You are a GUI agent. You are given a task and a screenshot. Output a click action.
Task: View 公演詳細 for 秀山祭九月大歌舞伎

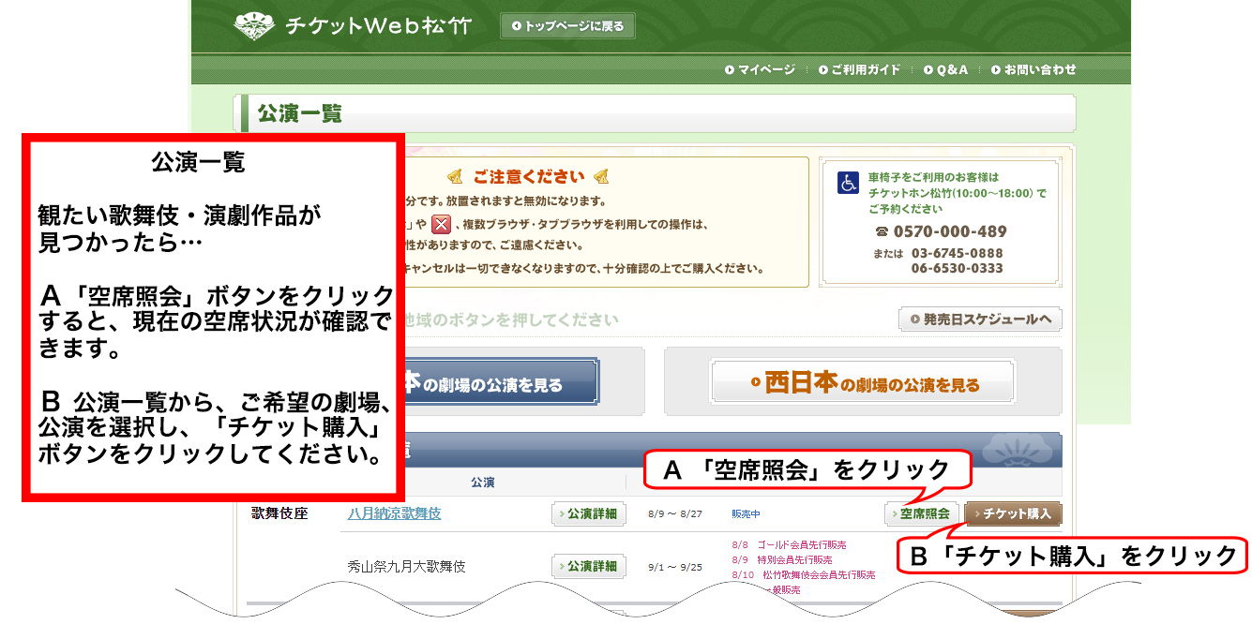[589, 566]
